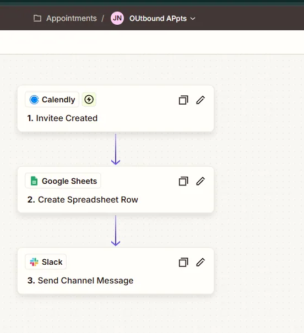Open the Appointments folder breadcrumb
Screen dimensions: 304x333
pyautogui.click(x=72, y=19)
